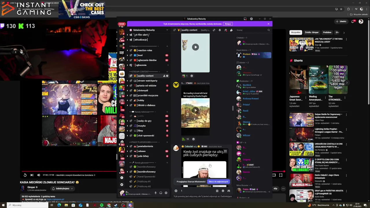The image size is (370, 208).
Task: Select the Wszystkie filter chip
Action: (x=296, y=32)
